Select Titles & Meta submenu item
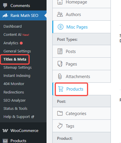This screenshot has width=121, height=143. tap(15, 59)
